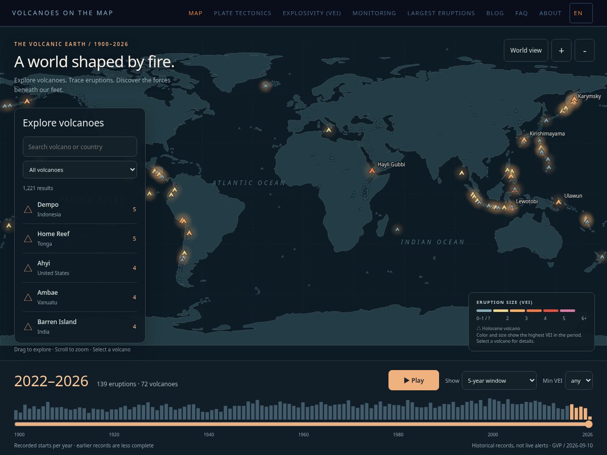Click the Indian Ocean island volcano marker

click(x=398, y=230)
